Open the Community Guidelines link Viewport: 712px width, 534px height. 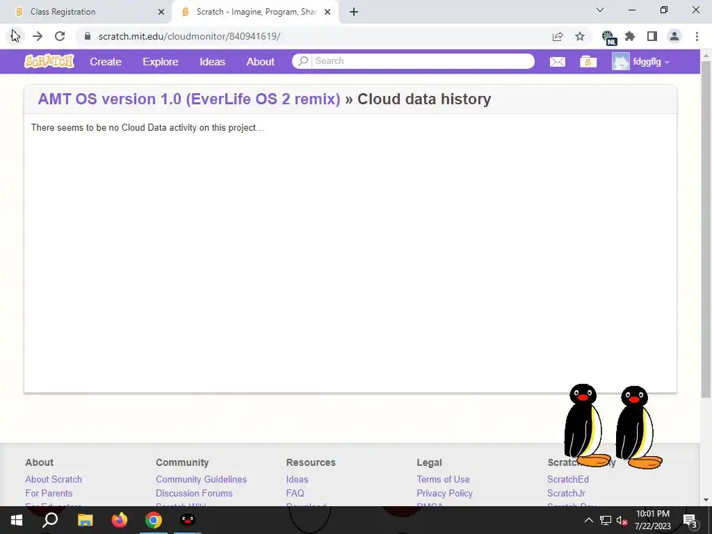click(x=201, y=480)
